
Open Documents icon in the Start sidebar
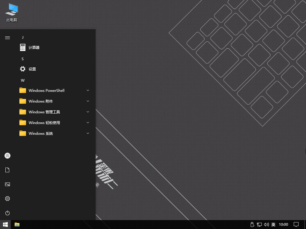coord(7,170)
